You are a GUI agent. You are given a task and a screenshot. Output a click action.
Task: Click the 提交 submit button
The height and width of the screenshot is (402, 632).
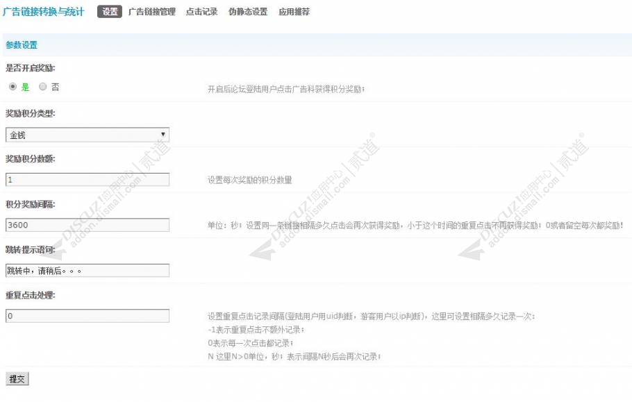click(x=17, y=379)
